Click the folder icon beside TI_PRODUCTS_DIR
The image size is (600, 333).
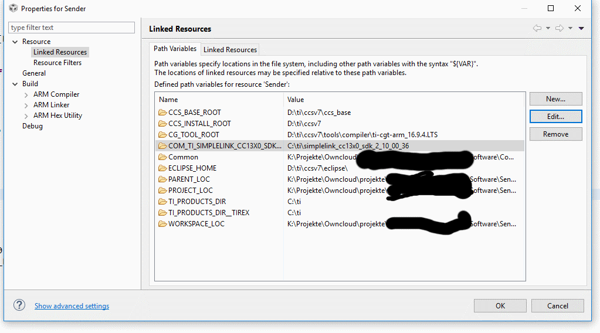coord(162,202)
